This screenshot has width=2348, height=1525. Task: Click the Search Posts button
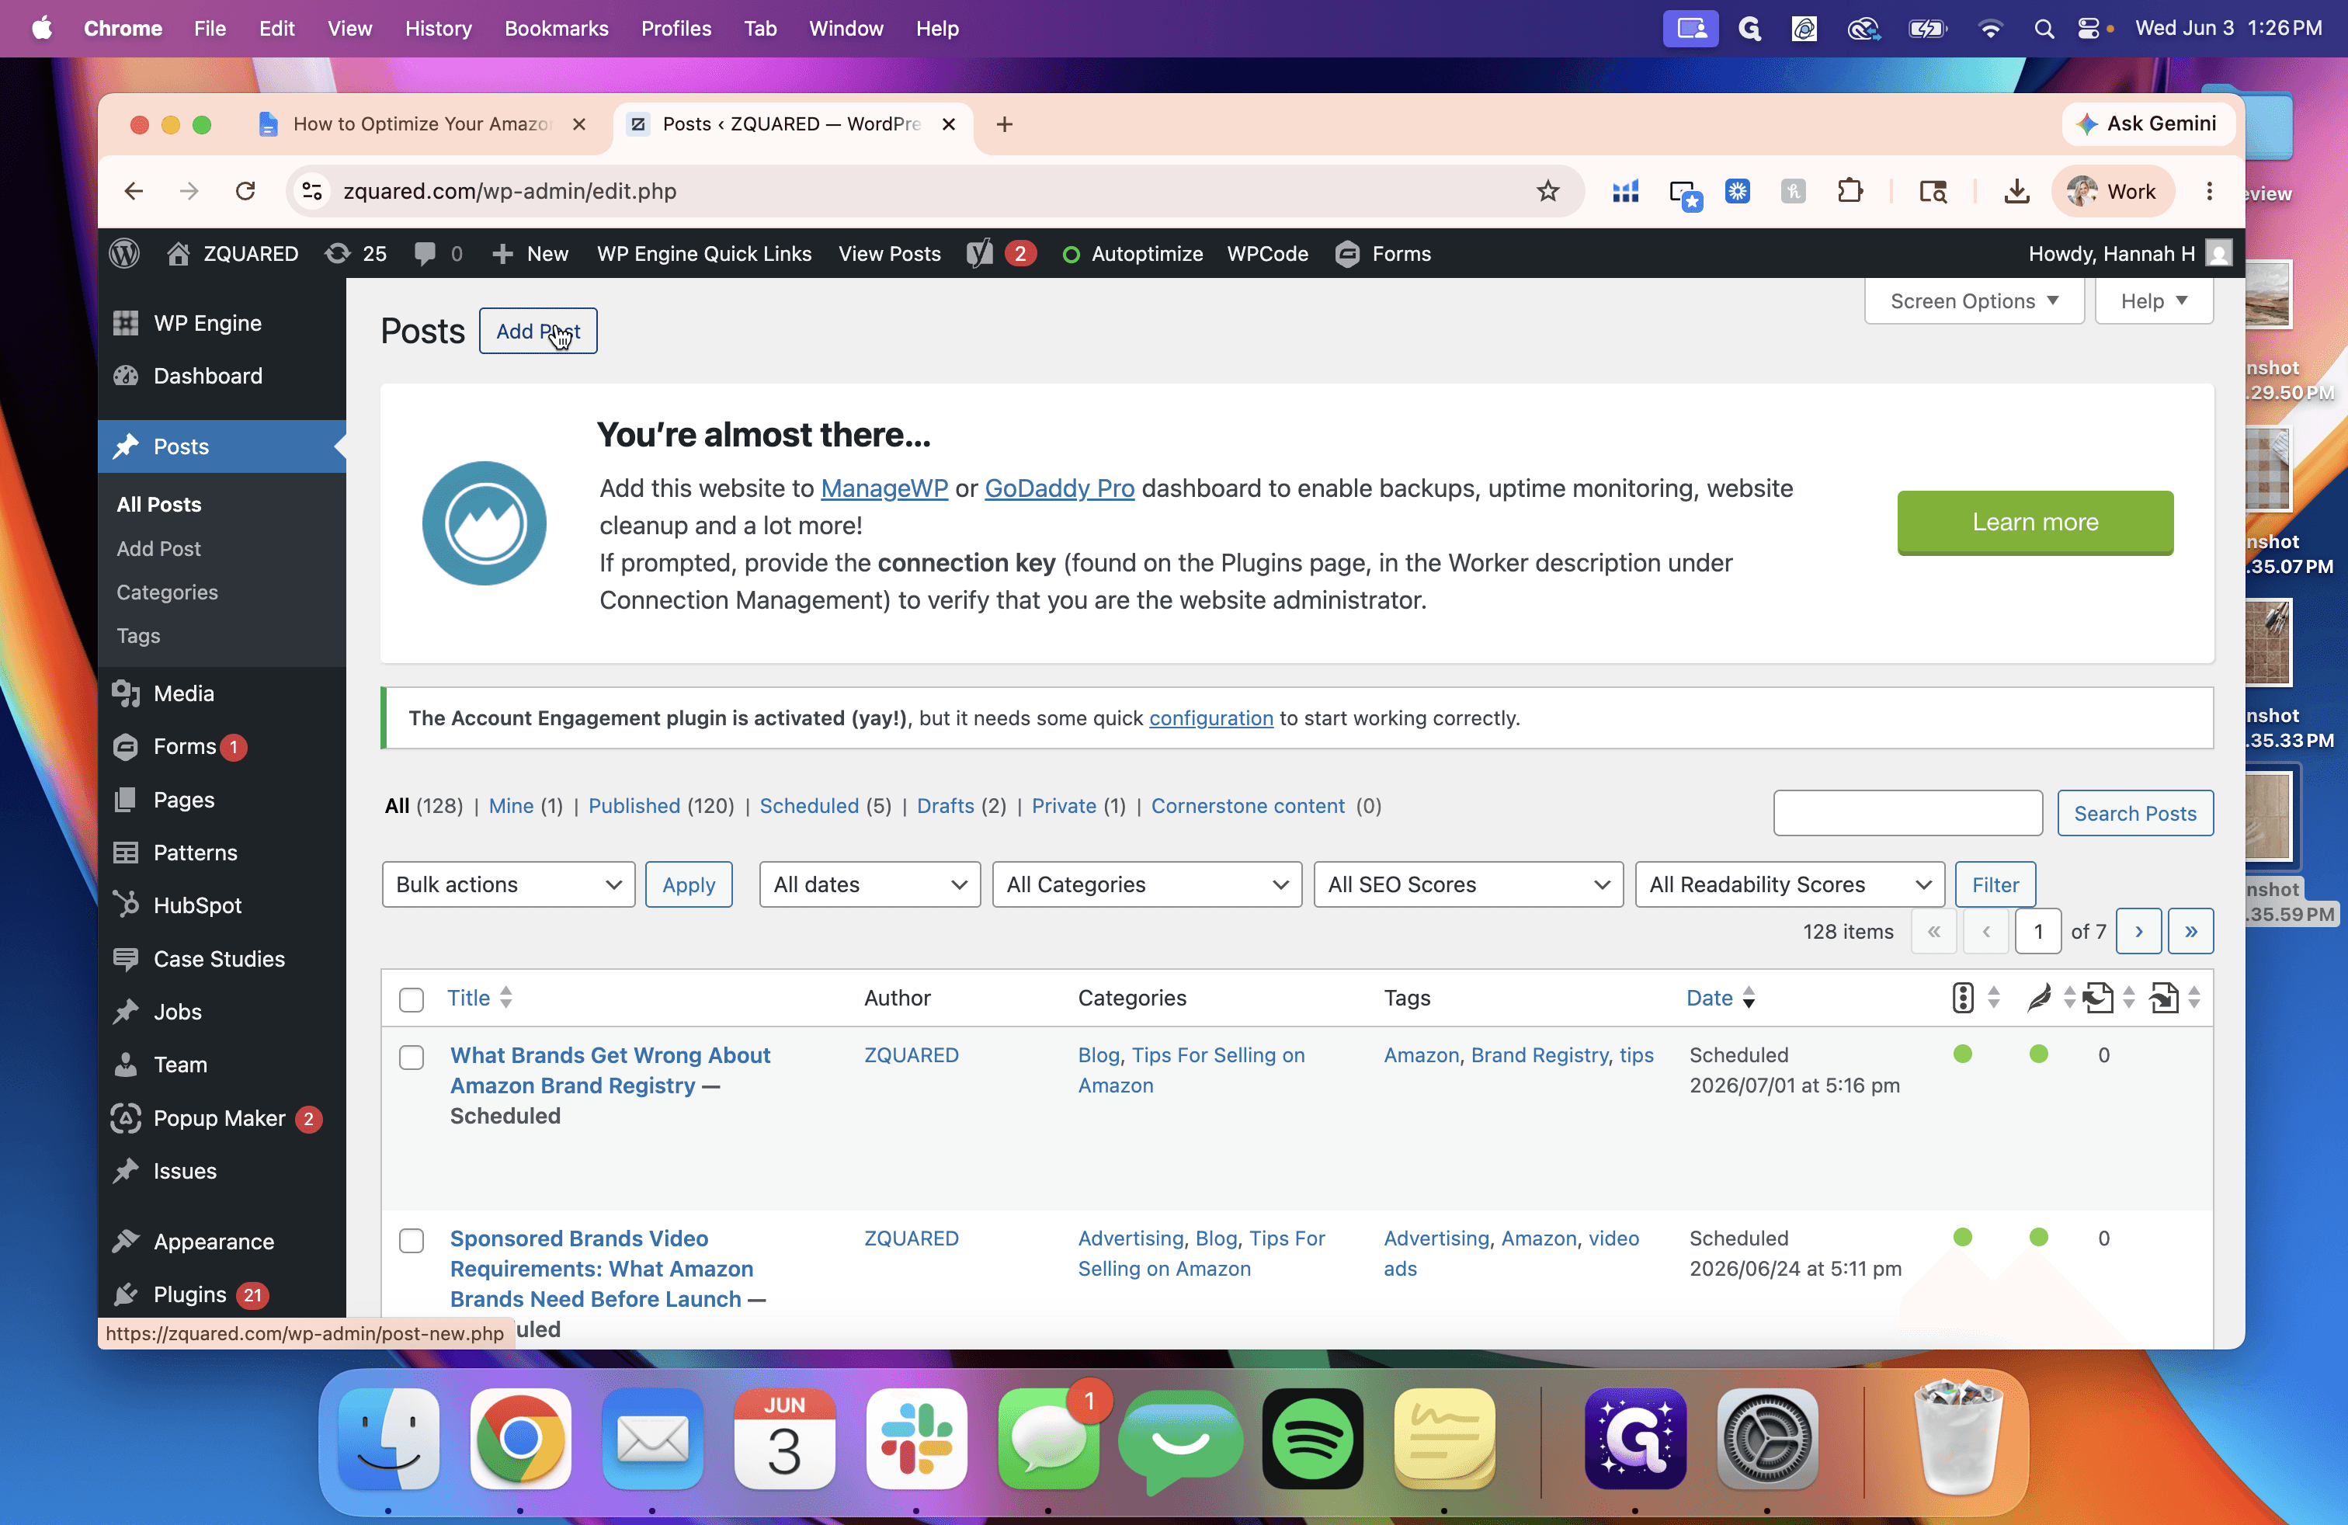[2135, 813]
